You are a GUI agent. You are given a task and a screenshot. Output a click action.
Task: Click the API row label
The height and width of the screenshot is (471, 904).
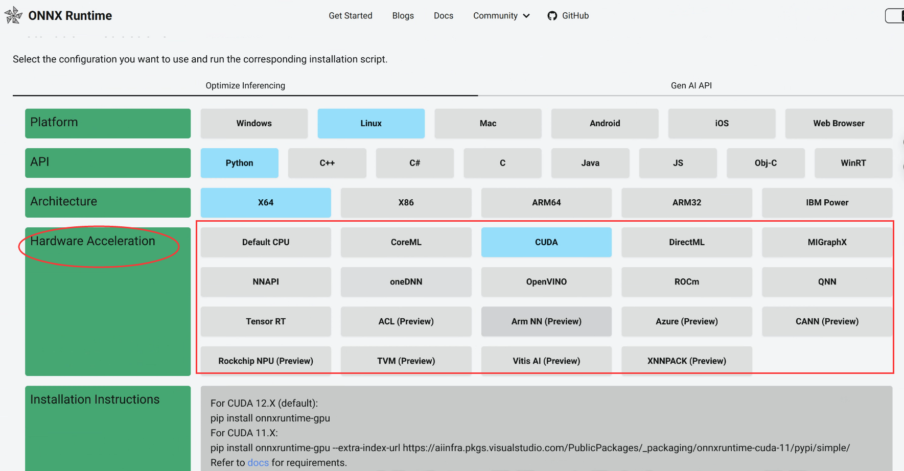108,163
